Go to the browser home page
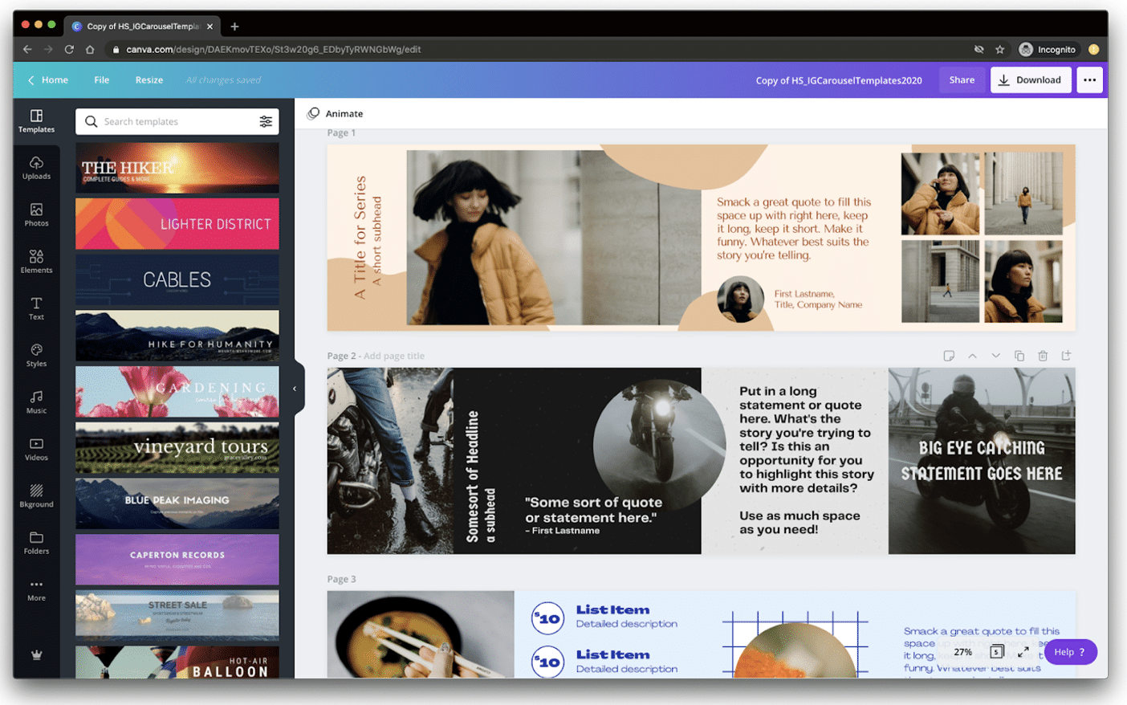The width and height of the screenshot is (1127, 705). [x=90, y=49]
